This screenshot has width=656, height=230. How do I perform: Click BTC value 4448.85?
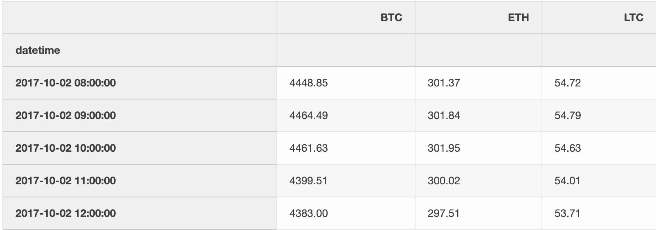coord(308,83)
